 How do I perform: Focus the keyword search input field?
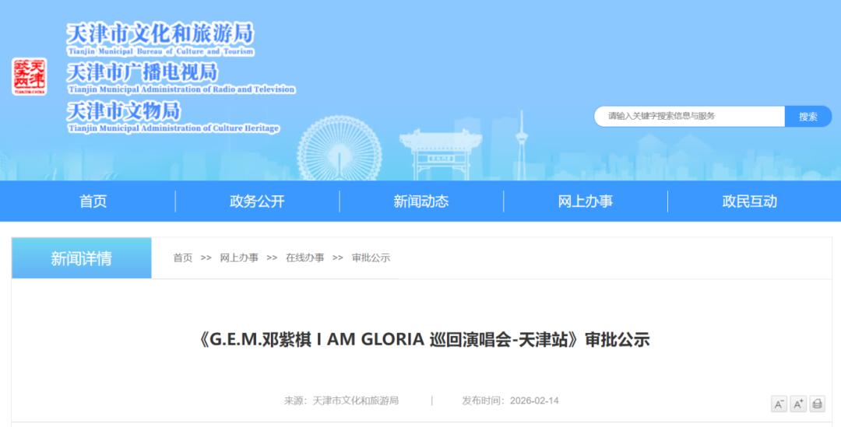[690, 116]
